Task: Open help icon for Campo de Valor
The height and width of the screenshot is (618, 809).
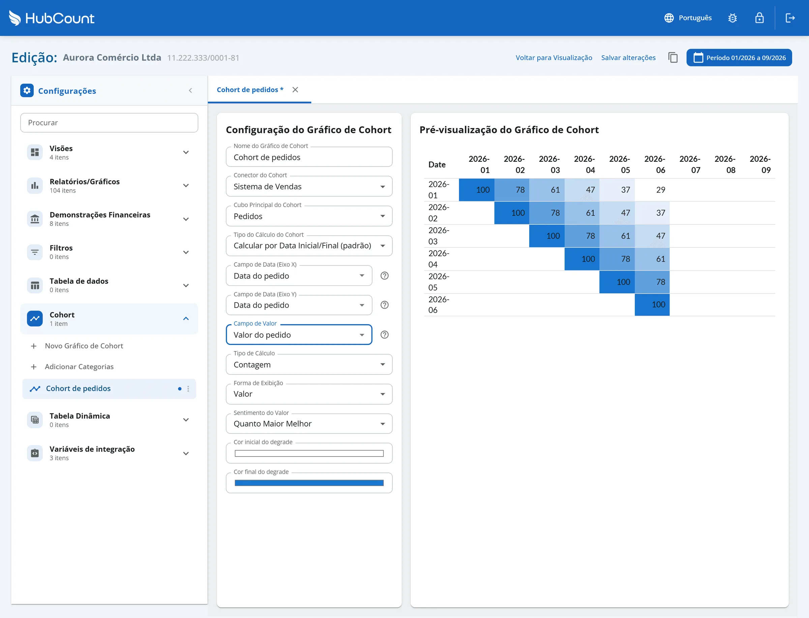Action: pyautogui.click(x=385, y=335)
